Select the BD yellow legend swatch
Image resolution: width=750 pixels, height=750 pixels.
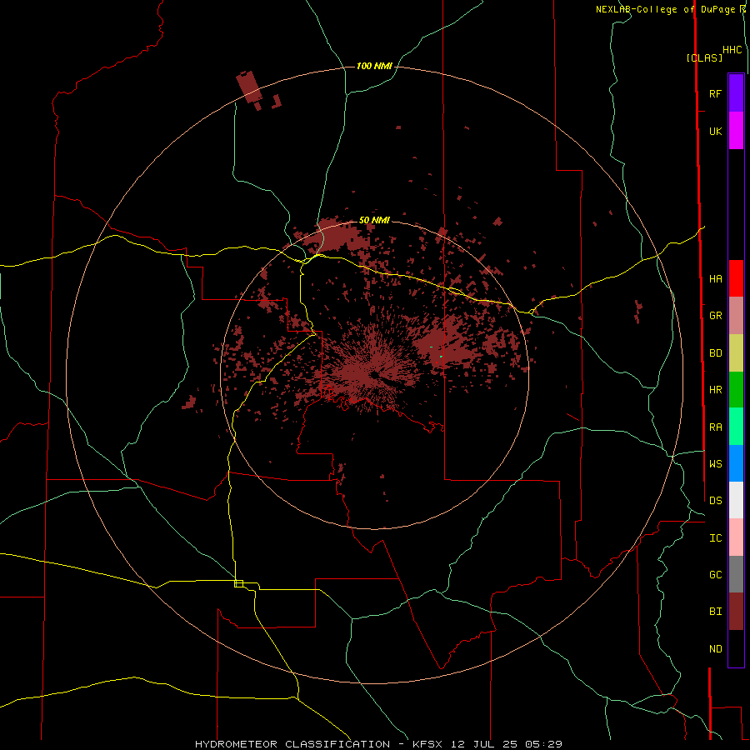click(x=736, y=353)
